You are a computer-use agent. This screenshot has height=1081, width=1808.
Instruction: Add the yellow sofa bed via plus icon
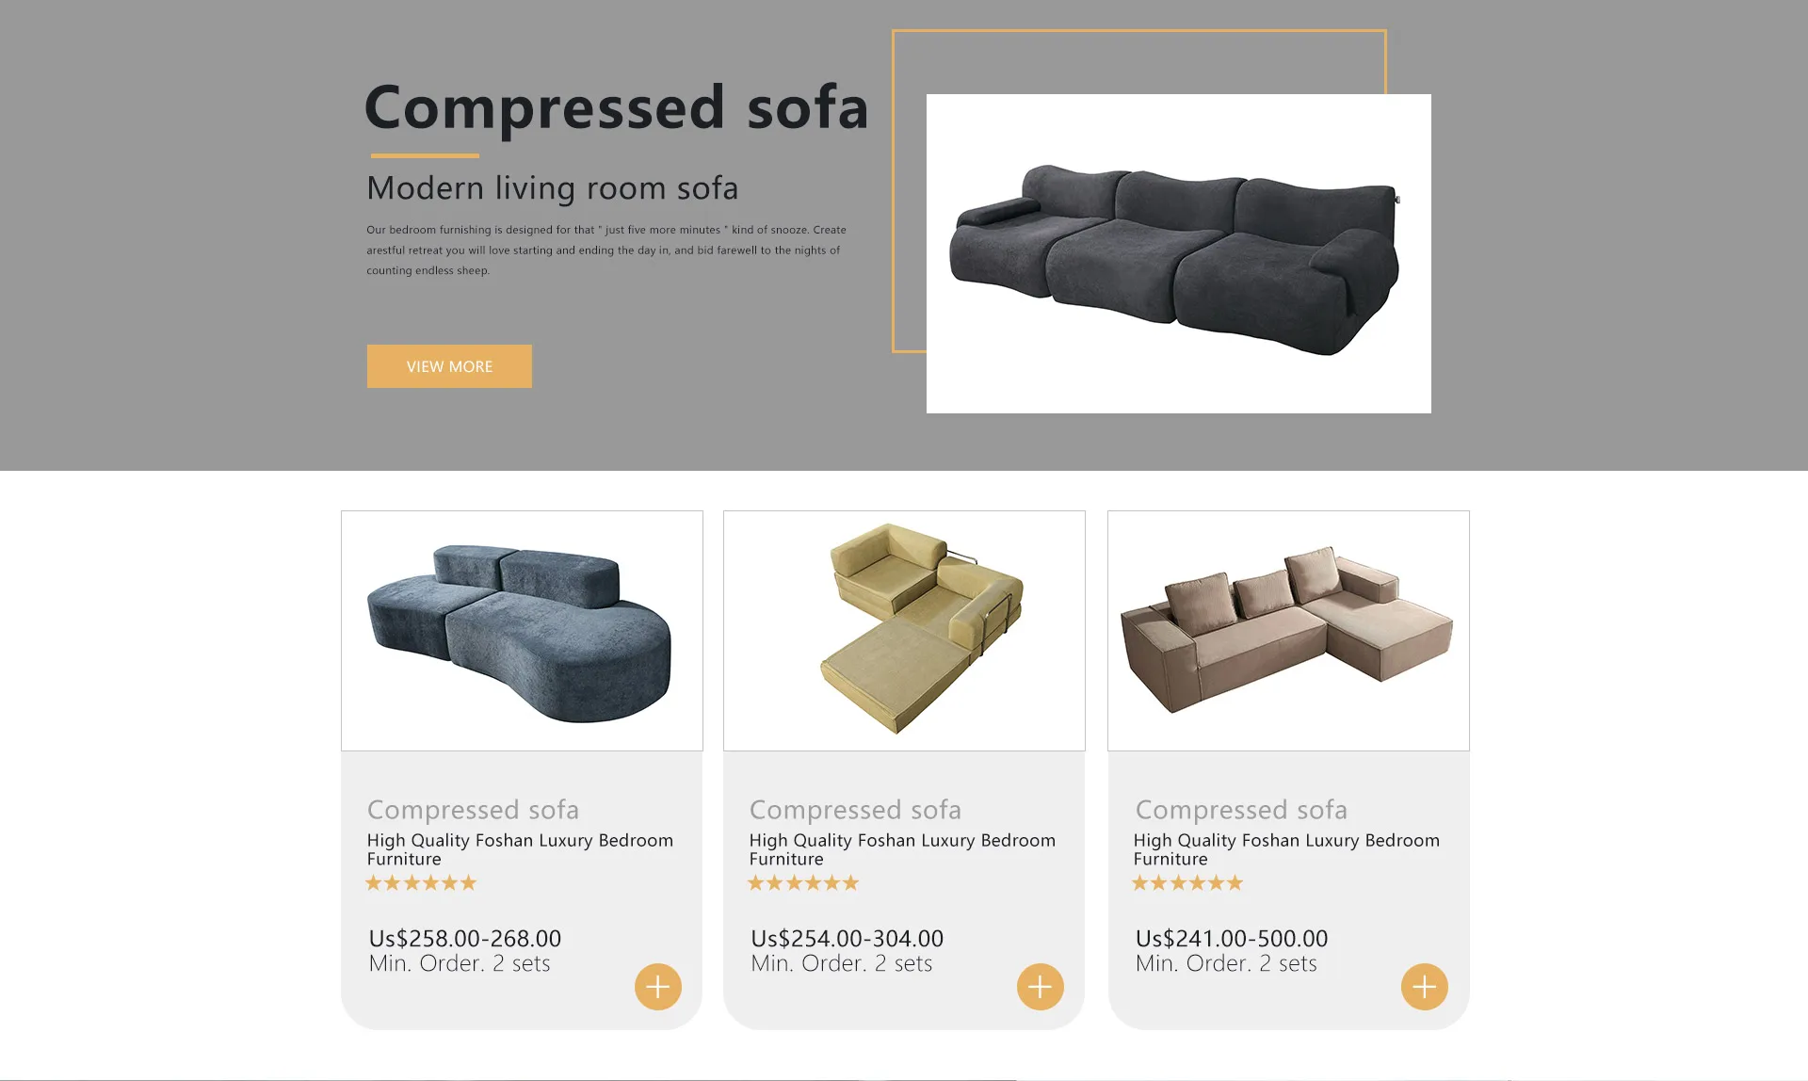1041,987
